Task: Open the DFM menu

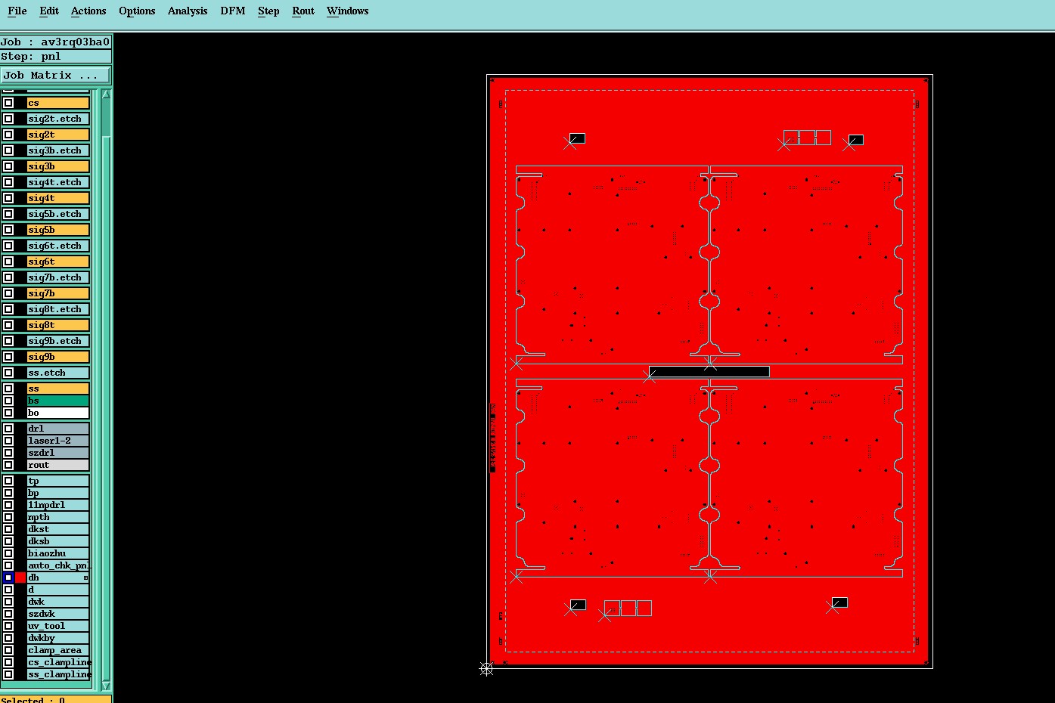Action: (233, 11)
